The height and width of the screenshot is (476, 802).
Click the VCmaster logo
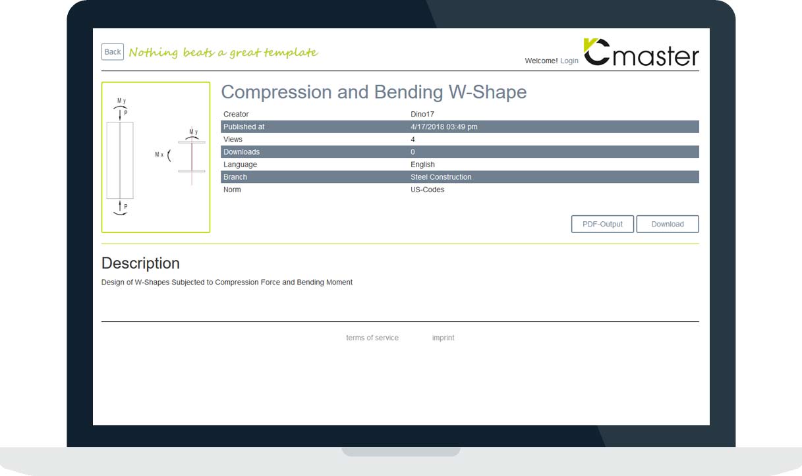click(641, 53)
